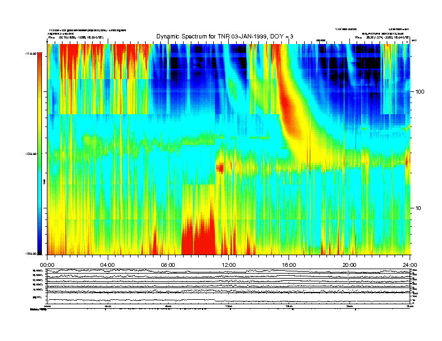This screenshot has height=341, width=442.
Task: Click the 24:00 time axis label
Action: 410,265
